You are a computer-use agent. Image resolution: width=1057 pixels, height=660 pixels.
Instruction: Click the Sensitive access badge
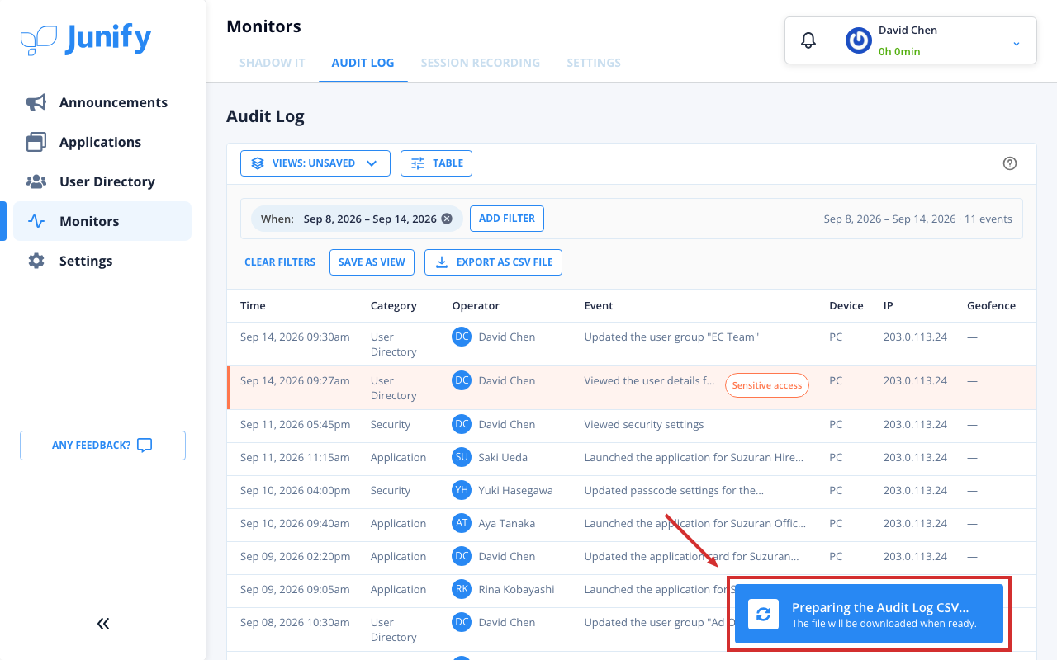767,386
